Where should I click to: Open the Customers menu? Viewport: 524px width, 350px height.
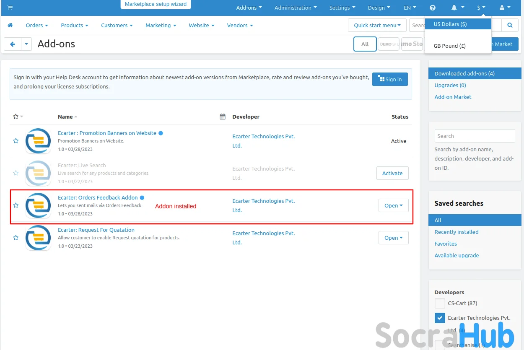117,25
